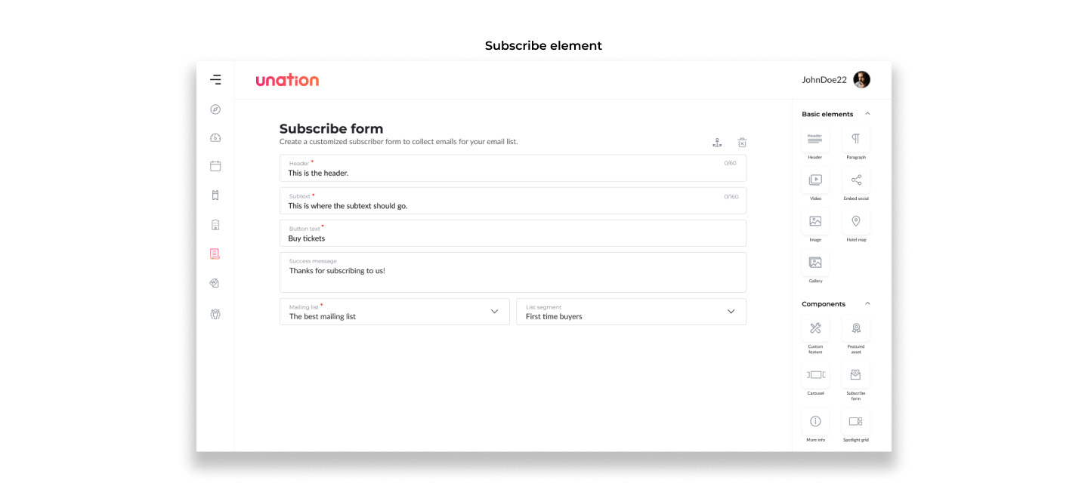Collapse the Basic elements section
This screenshot has width=1088, height=489.
pyautogui.click(x=867, y=114)
